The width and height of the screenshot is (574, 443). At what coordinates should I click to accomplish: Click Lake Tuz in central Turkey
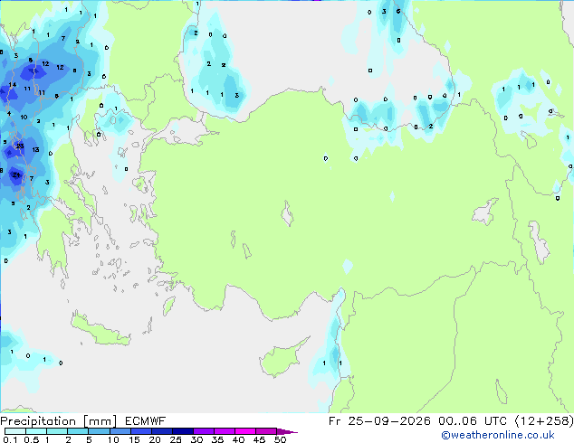point(287,213)
